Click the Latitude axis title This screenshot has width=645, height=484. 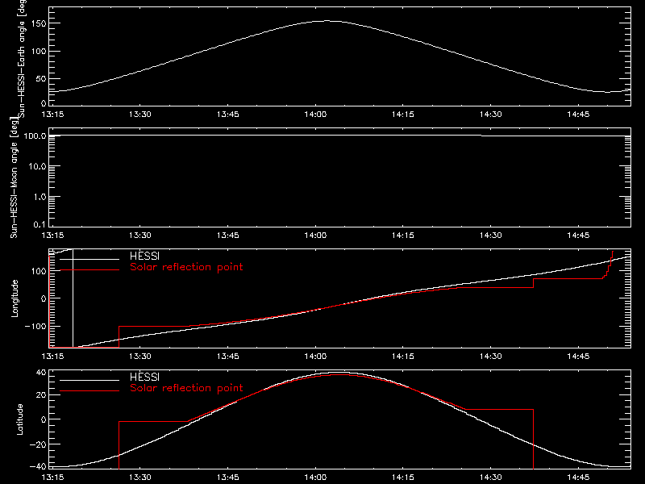click(x=19, y=419)
